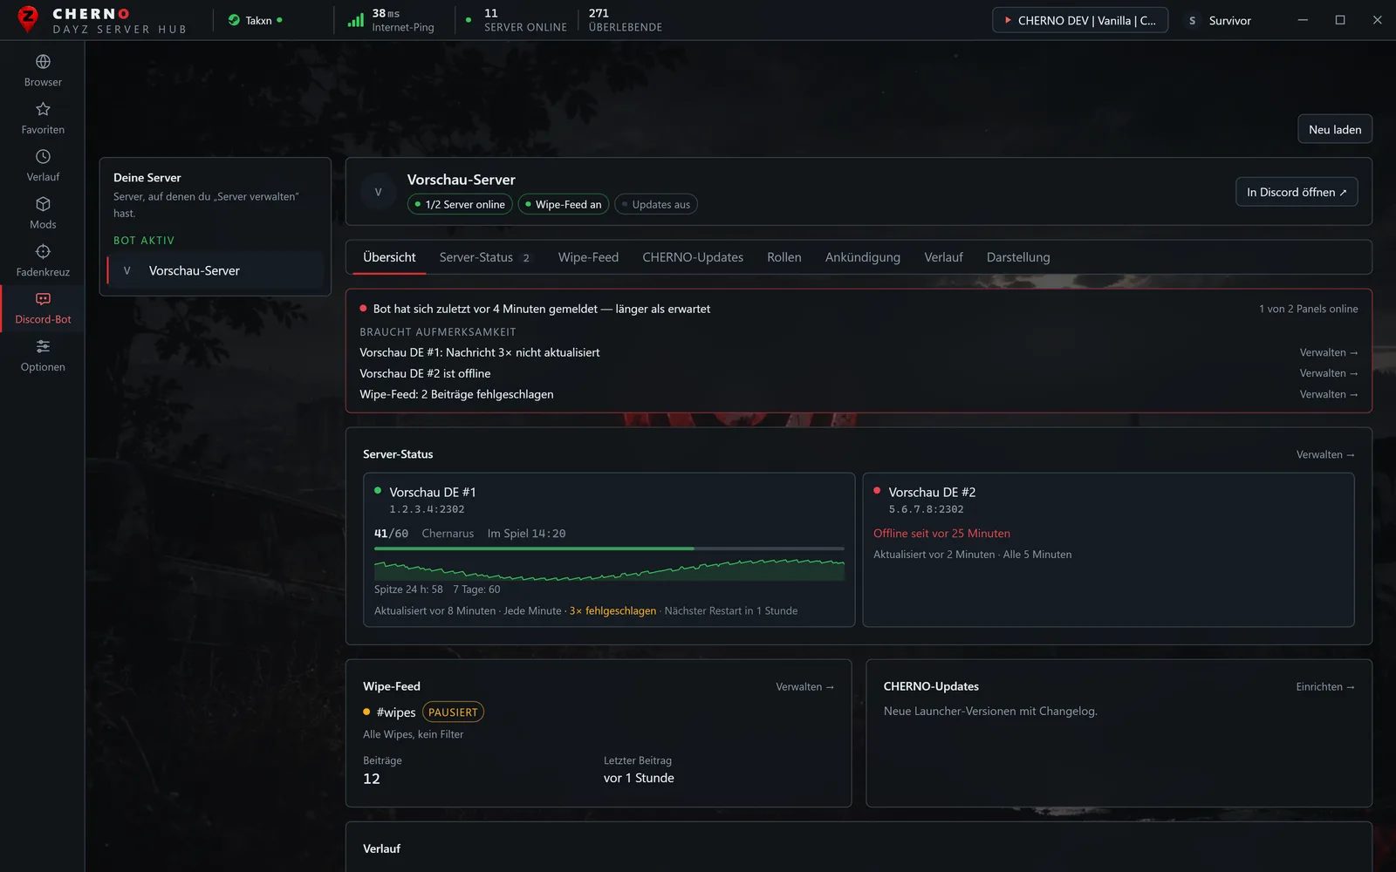Open Favoriten star icon in sidebar
Screen dimensions: 1396x872
(x=43, y=109)
